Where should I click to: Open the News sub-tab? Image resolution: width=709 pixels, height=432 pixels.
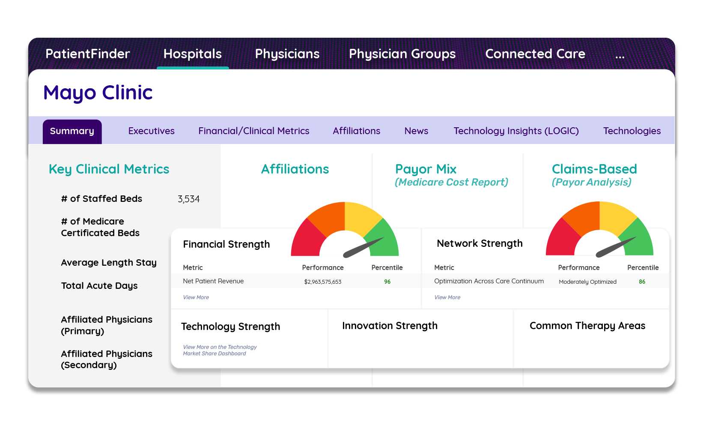click(416, 131)
